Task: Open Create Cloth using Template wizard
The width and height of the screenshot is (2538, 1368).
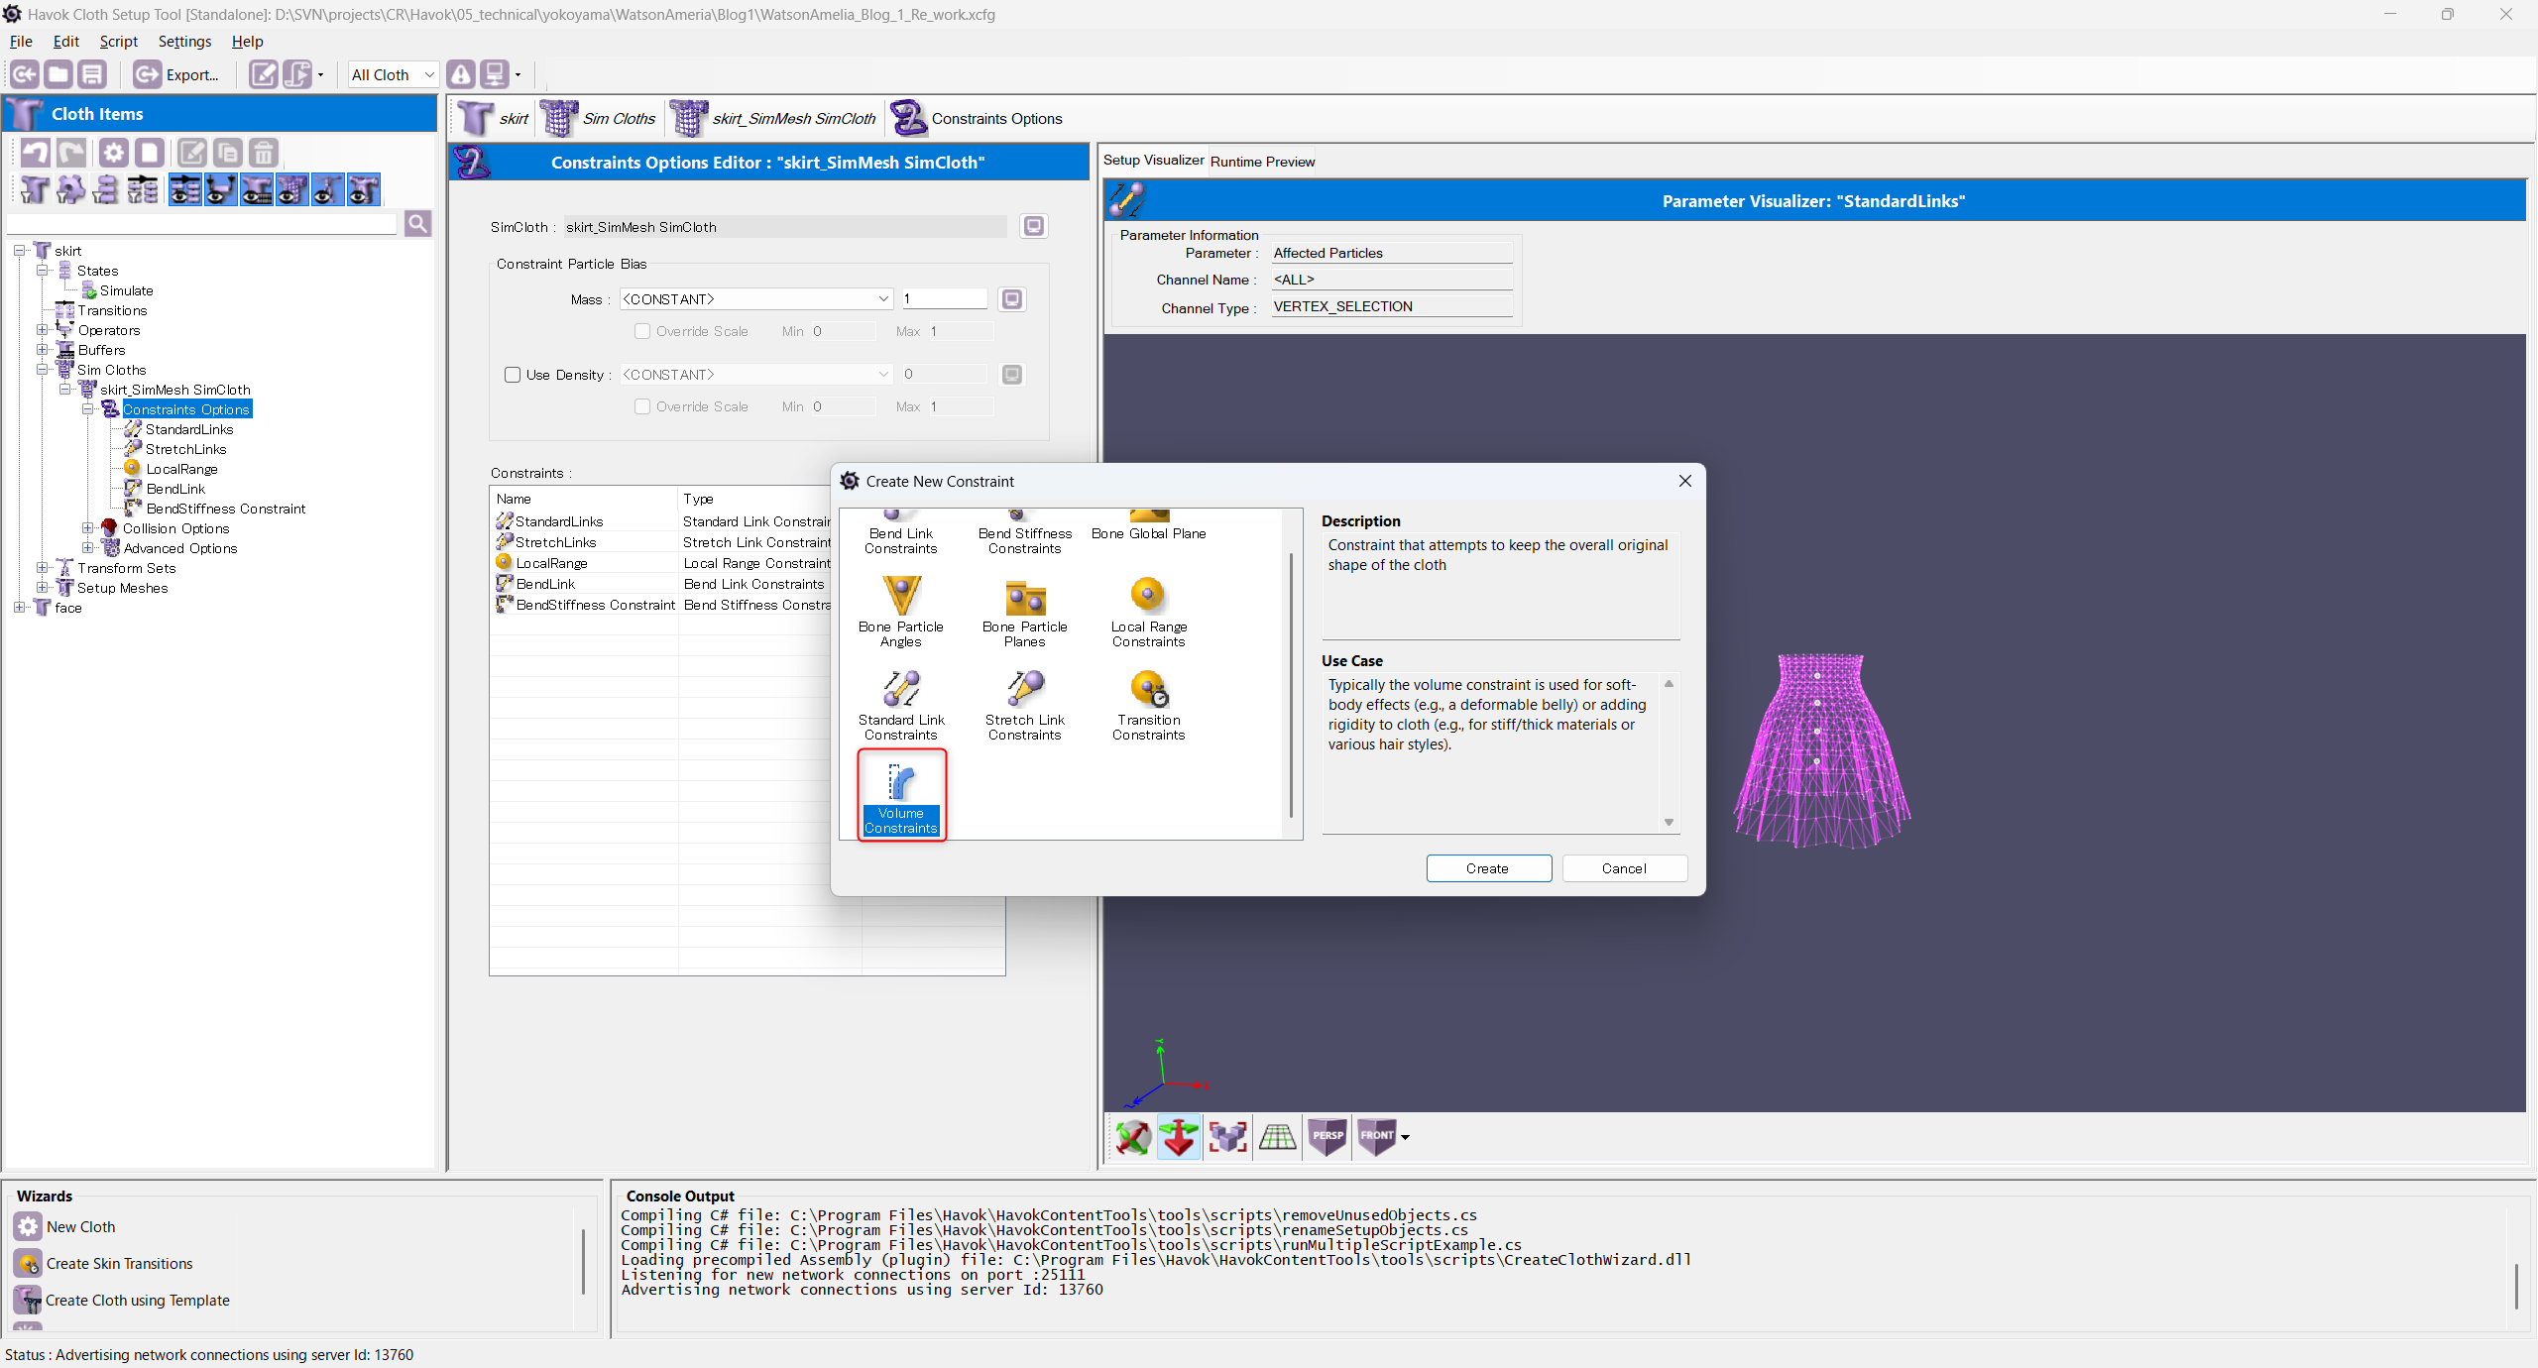Action: click(x=122, y=1301)
